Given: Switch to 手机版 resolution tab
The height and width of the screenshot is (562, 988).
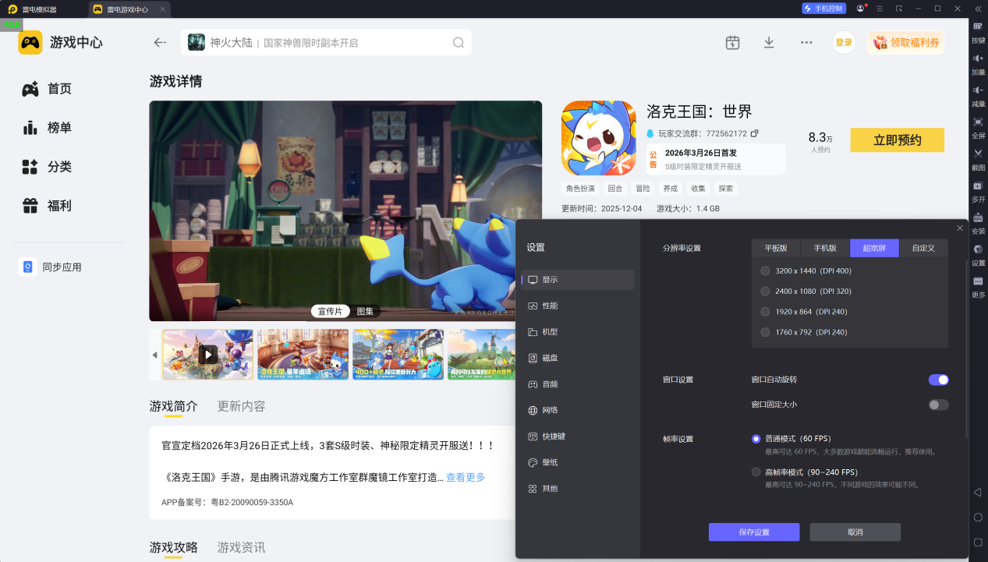Looking at the screenshot, I should pyautogui.click(x=825, y=248).
